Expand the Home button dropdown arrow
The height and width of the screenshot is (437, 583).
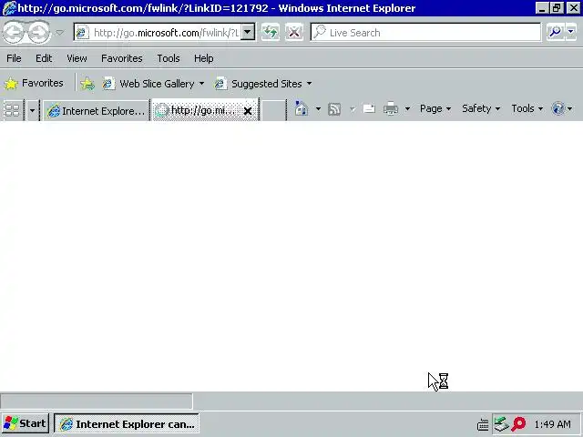pyautogui.click(x=318, y=109)
